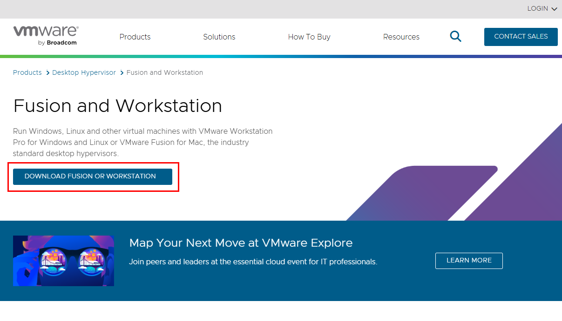
Task: Open the Solutions menu
Action: point(219,37)
